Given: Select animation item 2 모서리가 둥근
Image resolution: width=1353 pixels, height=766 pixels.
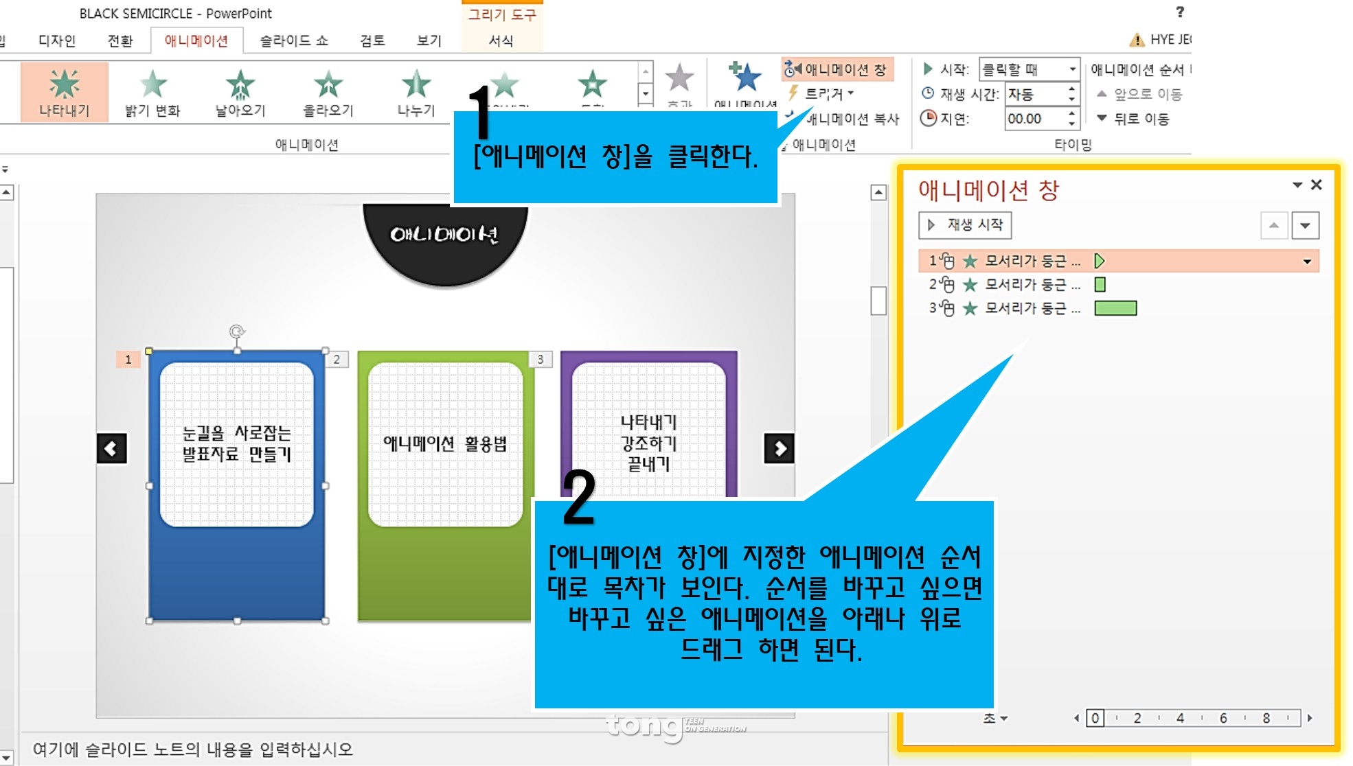Looking at the screenshot, I should (x=1119, y=284).
